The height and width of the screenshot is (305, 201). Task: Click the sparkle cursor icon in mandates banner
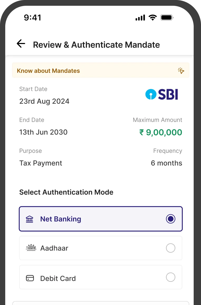point(181,70)
